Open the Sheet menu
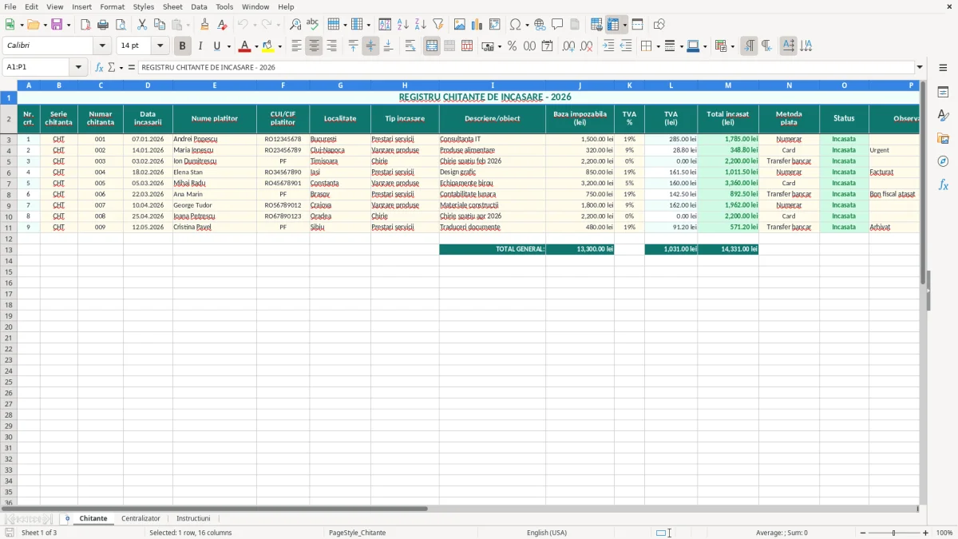The width and height of the screenshot is (958, 539). click(x=172, y=6)
